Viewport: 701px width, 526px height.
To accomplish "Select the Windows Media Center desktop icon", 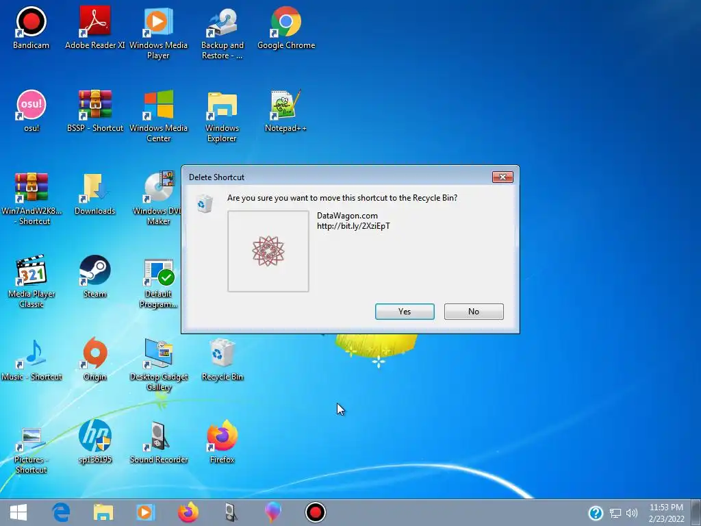I will (158, 116).
